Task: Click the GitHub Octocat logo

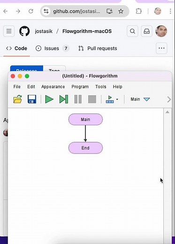Action: tap(24, 31)
